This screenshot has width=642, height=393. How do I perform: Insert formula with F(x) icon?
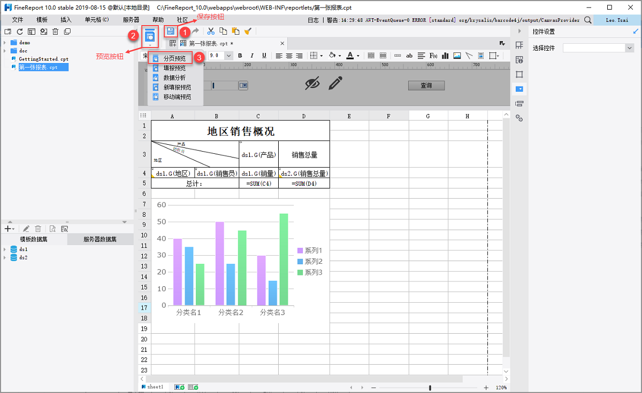433,56
